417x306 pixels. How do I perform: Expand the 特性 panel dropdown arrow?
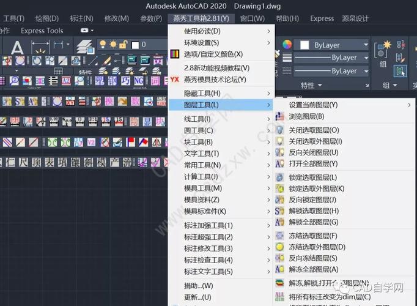coord(320,86)
